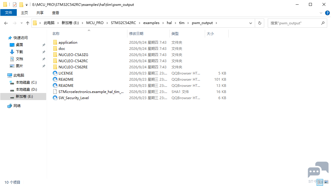Open the Help question mark icon
This screenshot has width=331, height=186.
point(327,13)
